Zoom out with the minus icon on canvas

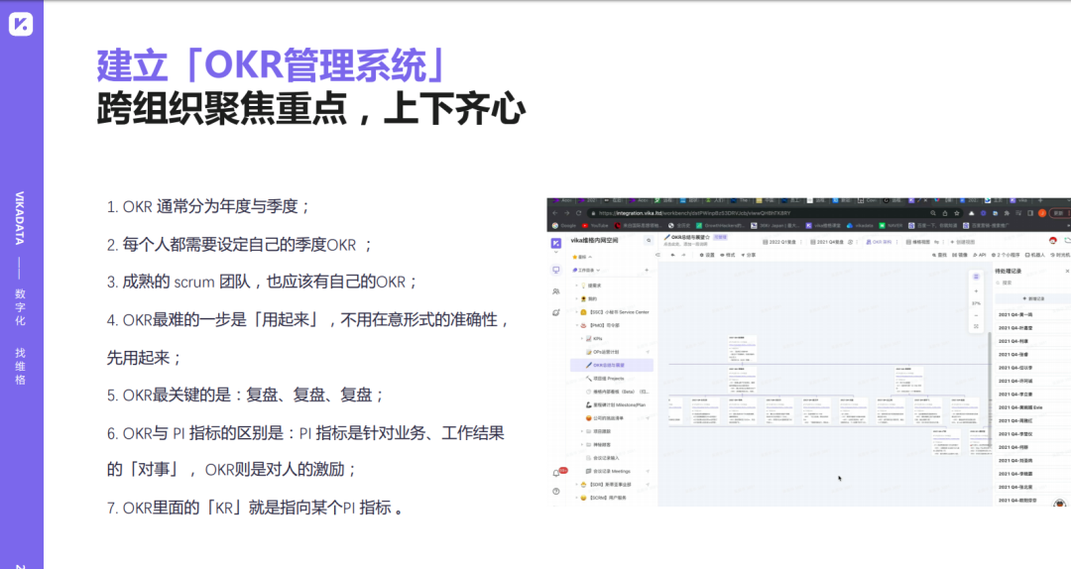(976, 313)
